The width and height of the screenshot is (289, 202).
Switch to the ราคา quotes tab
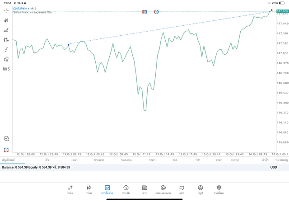70,190
